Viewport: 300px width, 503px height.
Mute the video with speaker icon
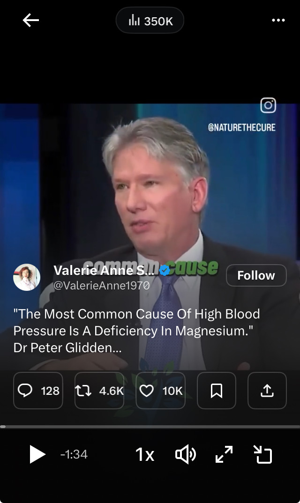185,455
